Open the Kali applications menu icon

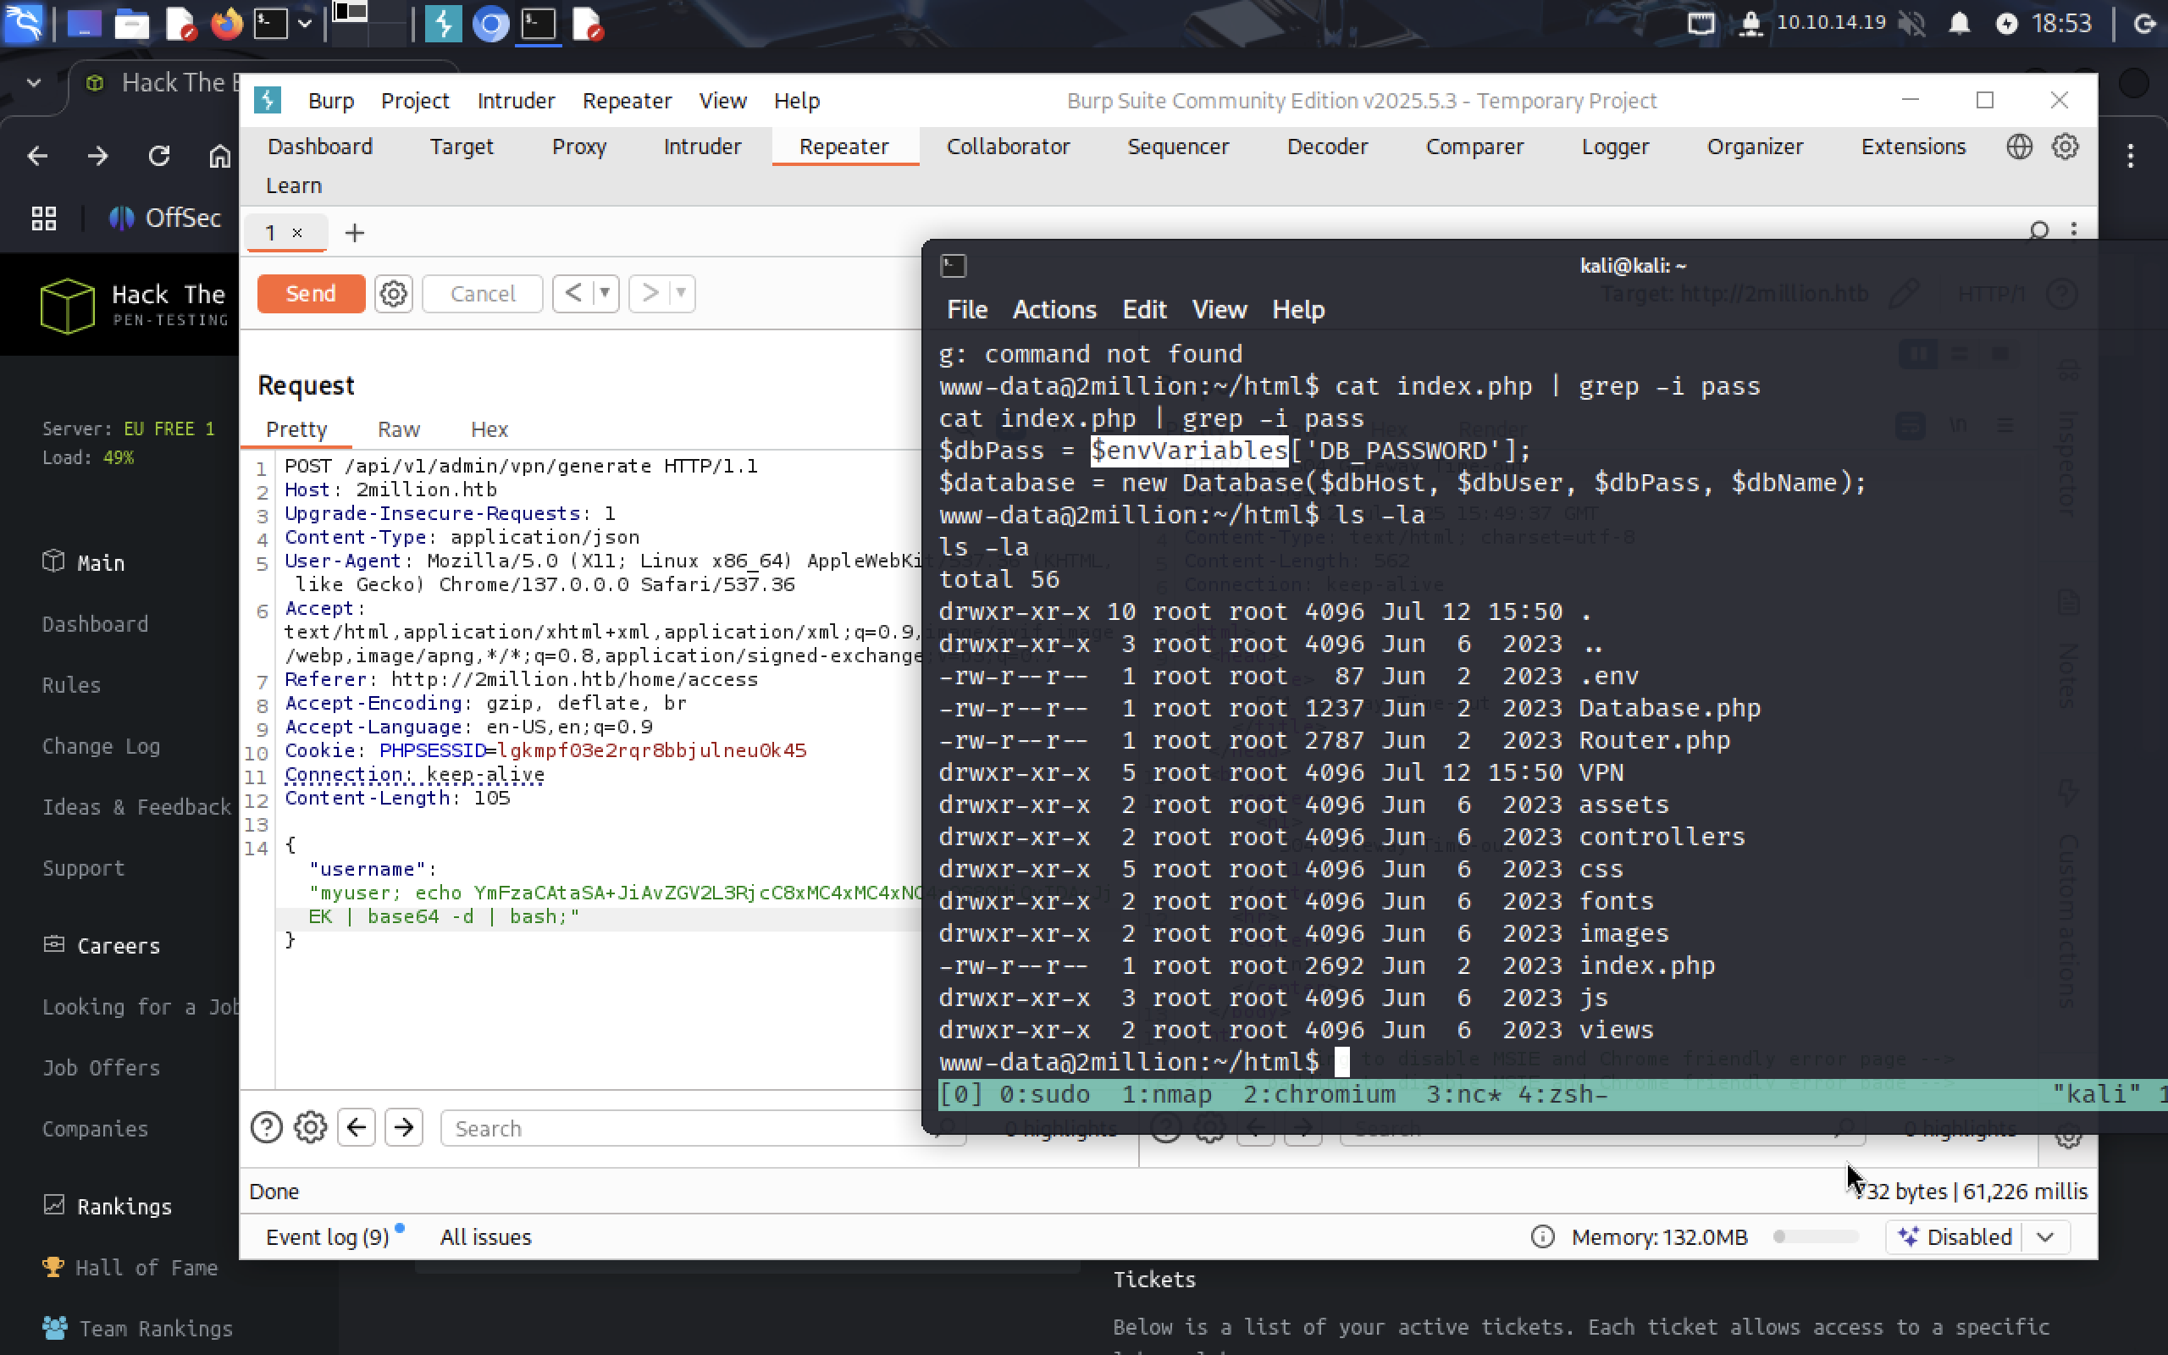tap(24, 24)
